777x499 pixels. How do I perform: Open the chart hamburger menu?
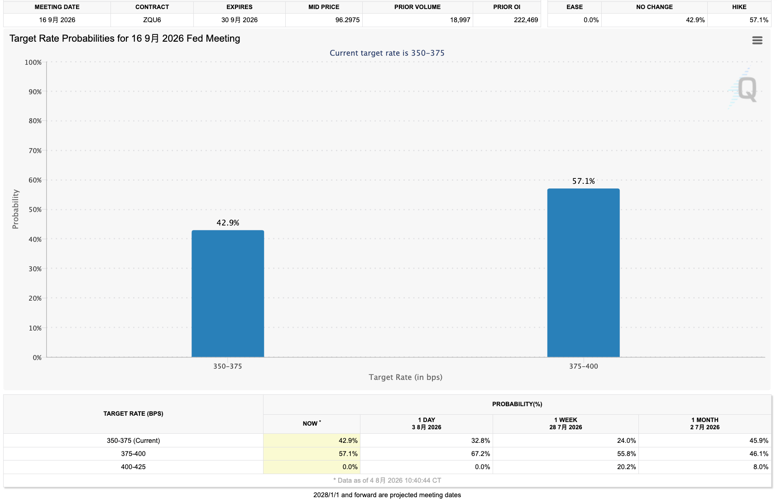click(x=757, y=41)
